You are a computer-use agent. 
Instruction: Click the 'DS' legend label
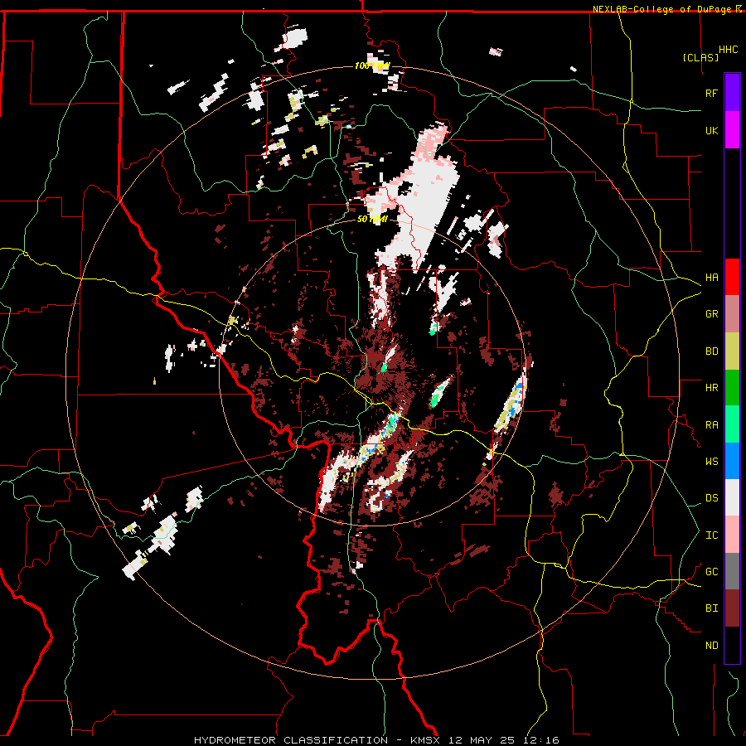pos(711,498)
